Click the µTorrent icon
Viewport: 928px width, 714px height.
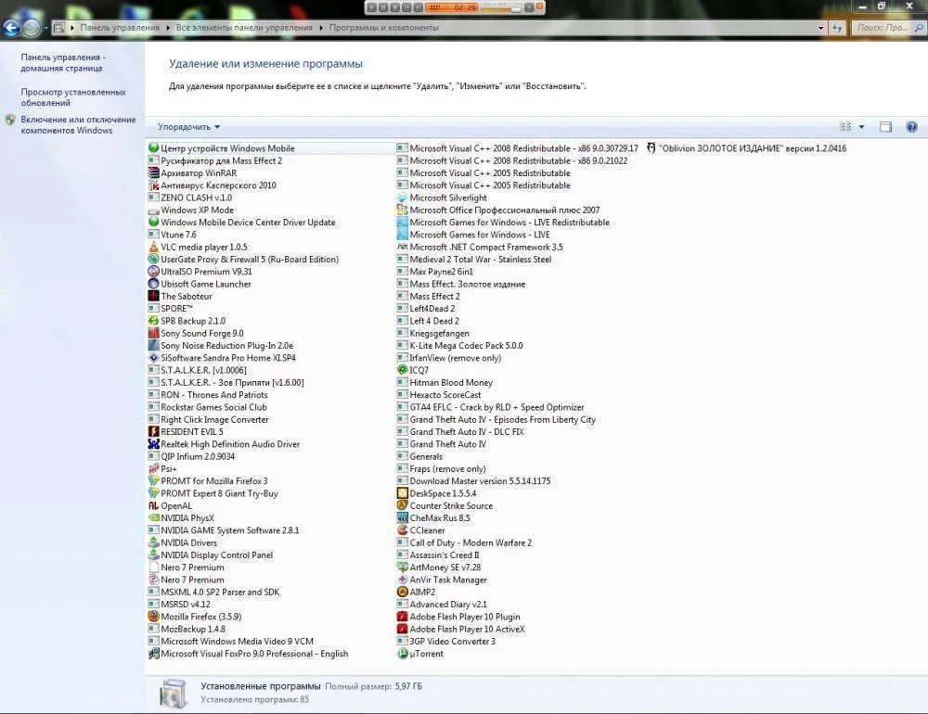tap(403, 654)
